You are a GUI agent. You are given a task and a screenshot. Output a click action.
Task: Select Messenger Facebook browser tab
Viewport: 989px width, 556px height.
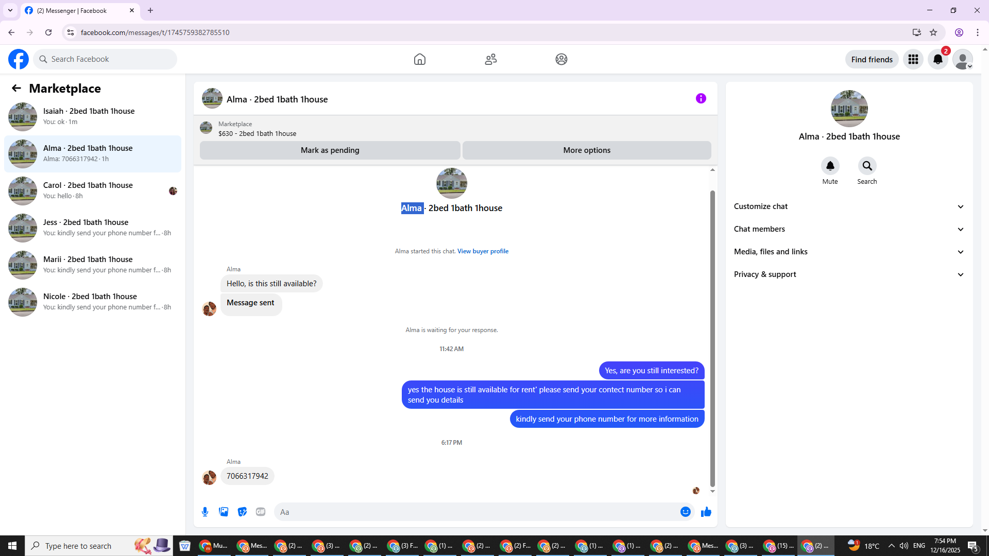coord(80,10)
